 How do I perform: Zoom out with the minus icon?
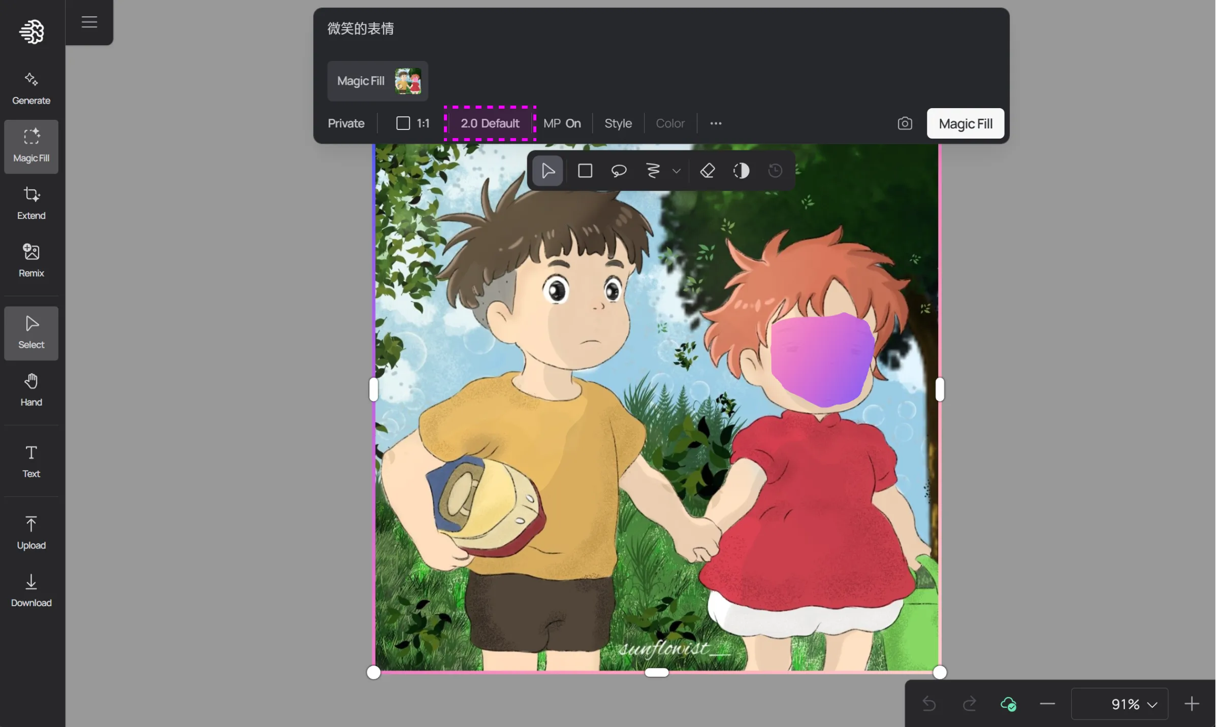(1047, 704)
